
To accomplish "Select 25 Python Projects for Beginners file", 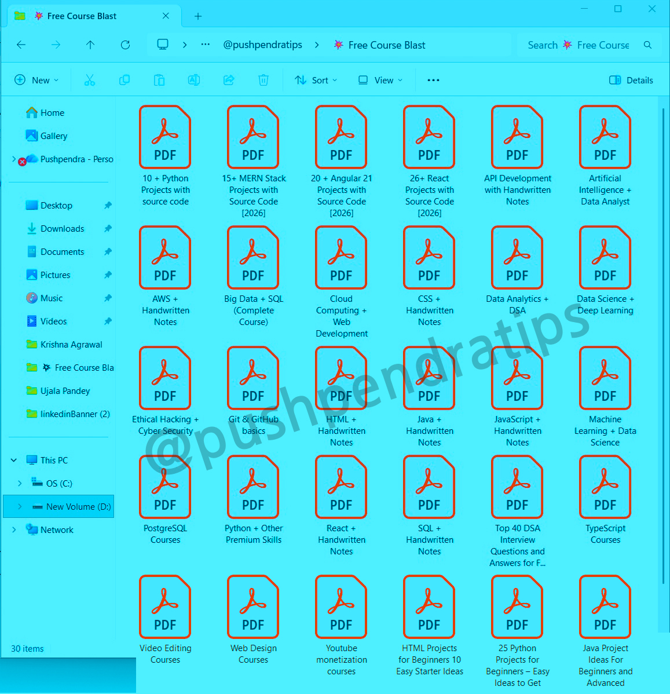I will [x=517, y=631].
